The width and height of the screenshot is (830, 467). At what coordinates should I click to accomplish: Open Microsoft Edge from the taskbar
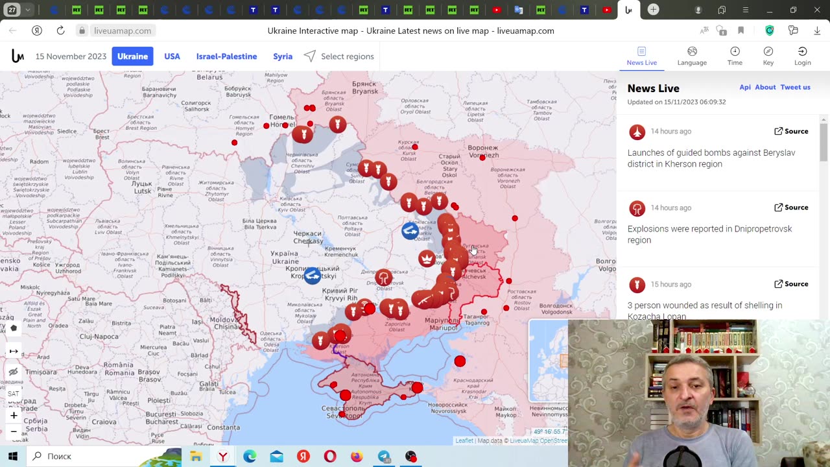(250, 457)
